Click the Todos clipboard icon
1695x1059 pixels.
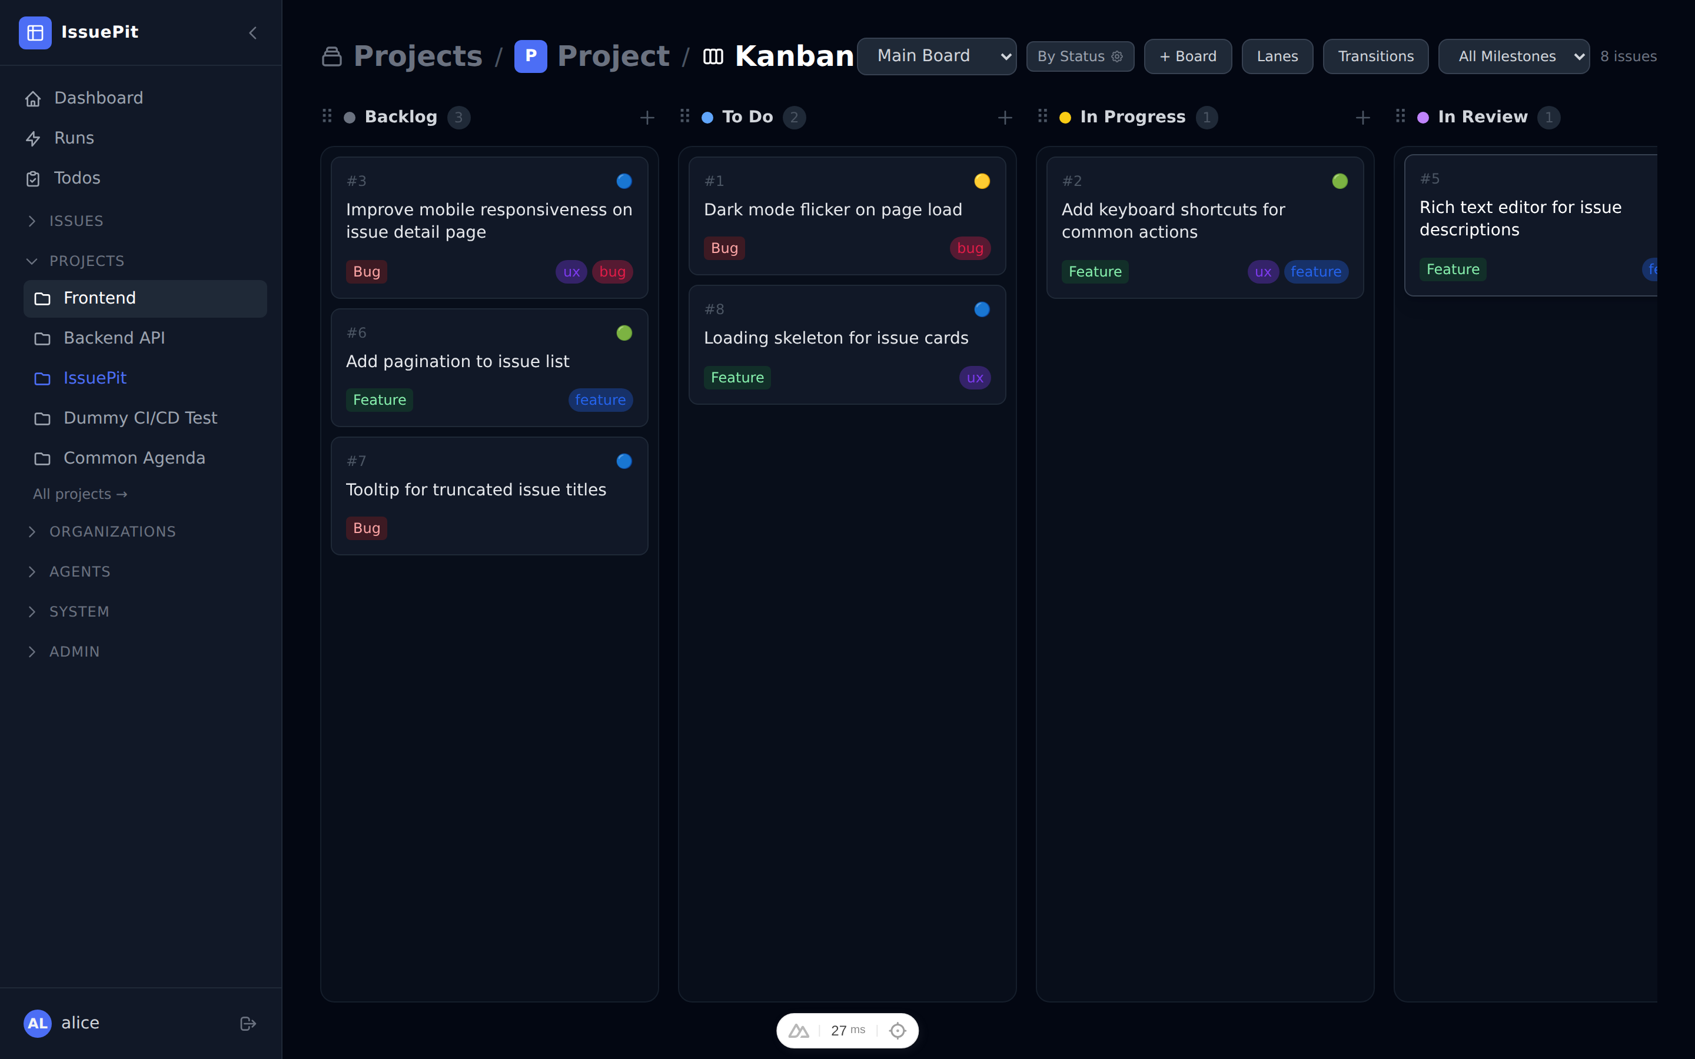34,179
